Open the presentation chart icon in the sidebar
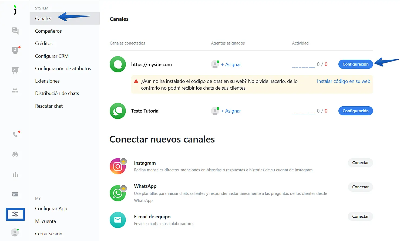The height and width of the screenshot is (241, 400). point(15,70)
